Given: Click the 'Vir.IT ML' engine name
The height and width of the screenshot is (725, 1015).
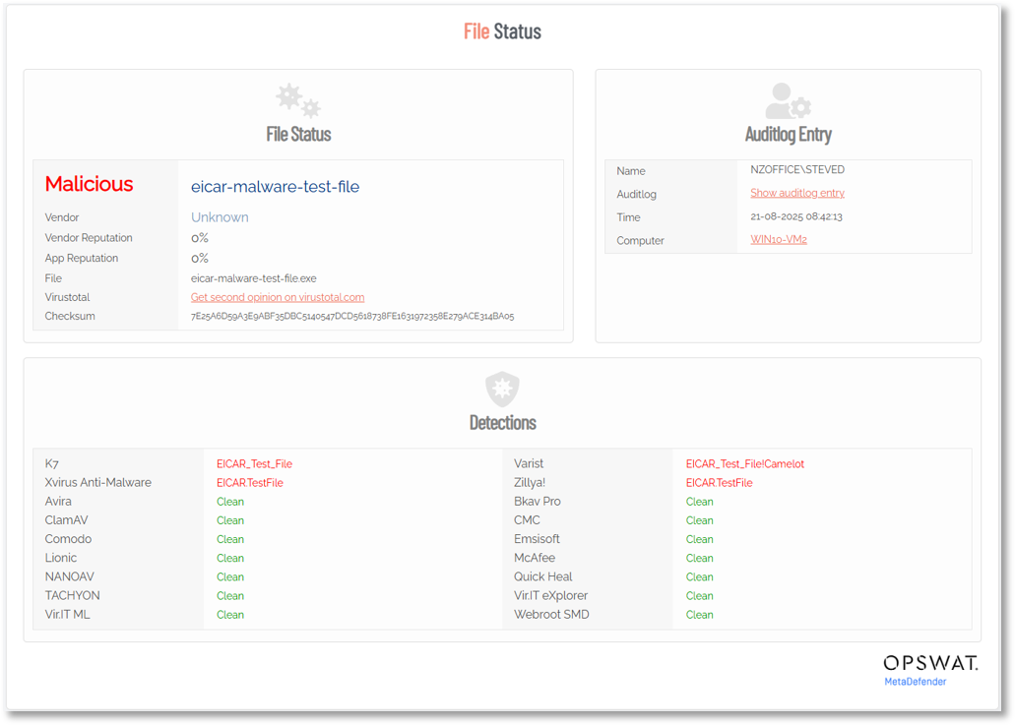Looking at the screenshot, I should [x=67, y=615].
